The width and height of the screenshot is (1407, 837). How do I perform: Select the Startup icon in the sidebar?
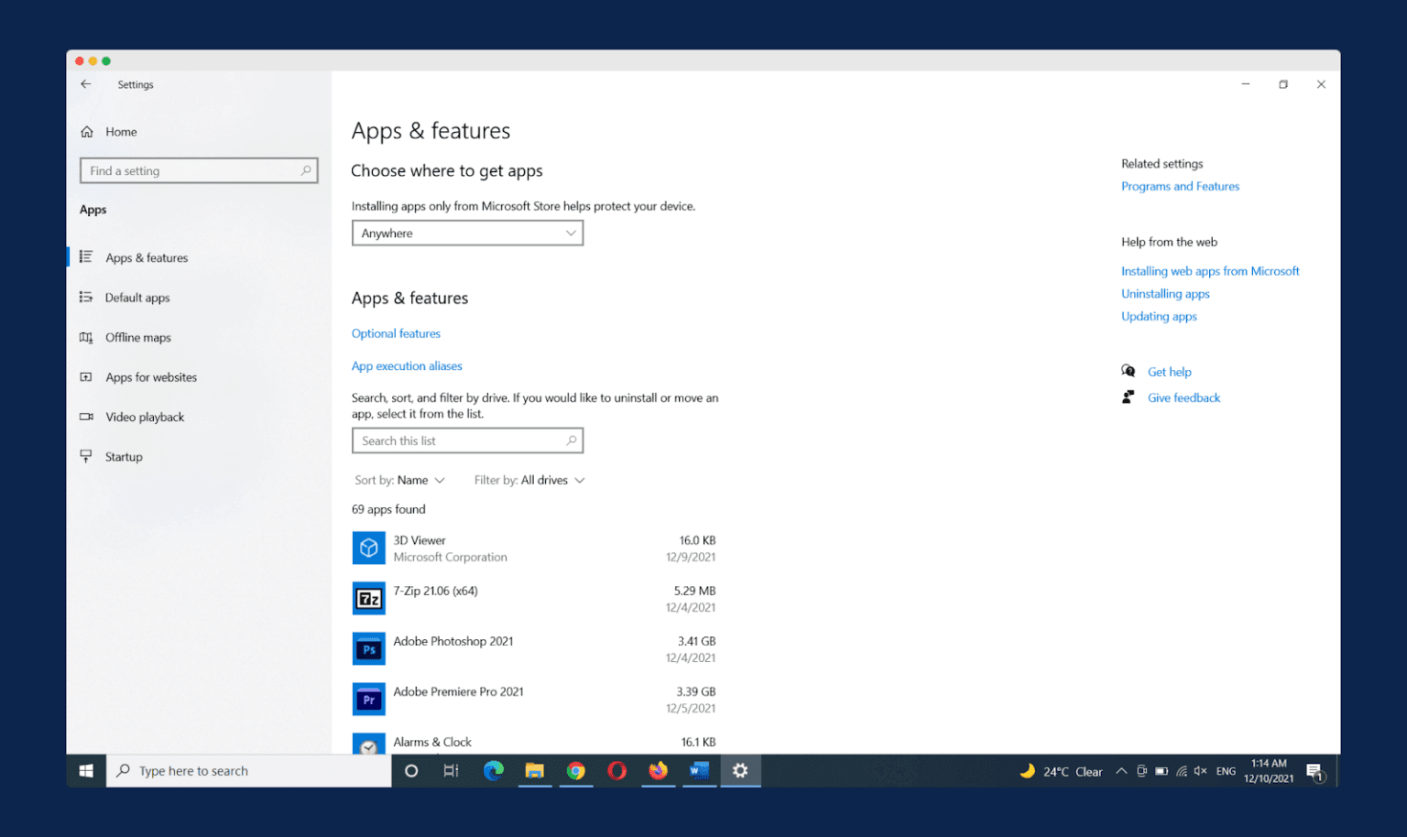pos(85,456)
